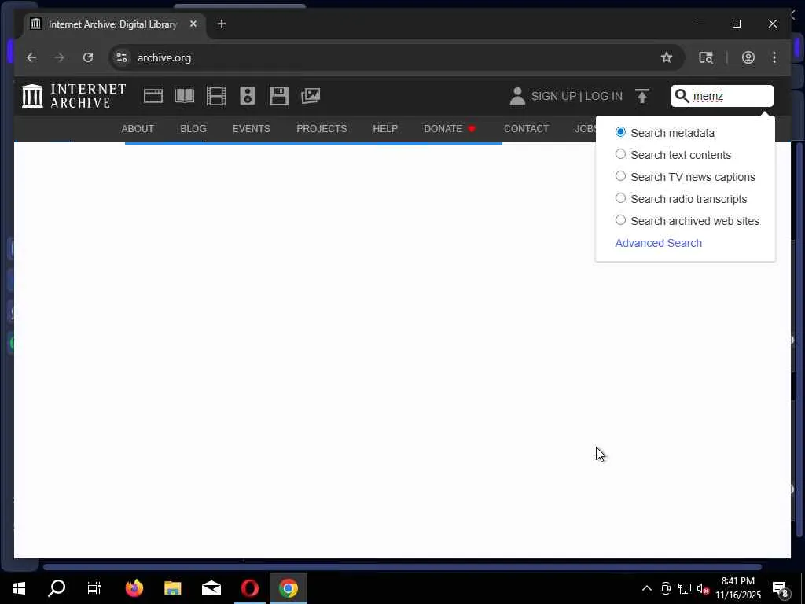
Task: Open the ABOUT menu item
Action: [x=138, y=128]
